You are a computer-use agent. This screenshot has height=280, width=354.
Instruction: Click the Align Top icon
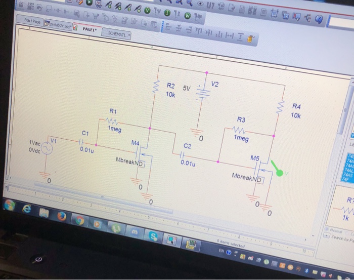pos(199,31)
